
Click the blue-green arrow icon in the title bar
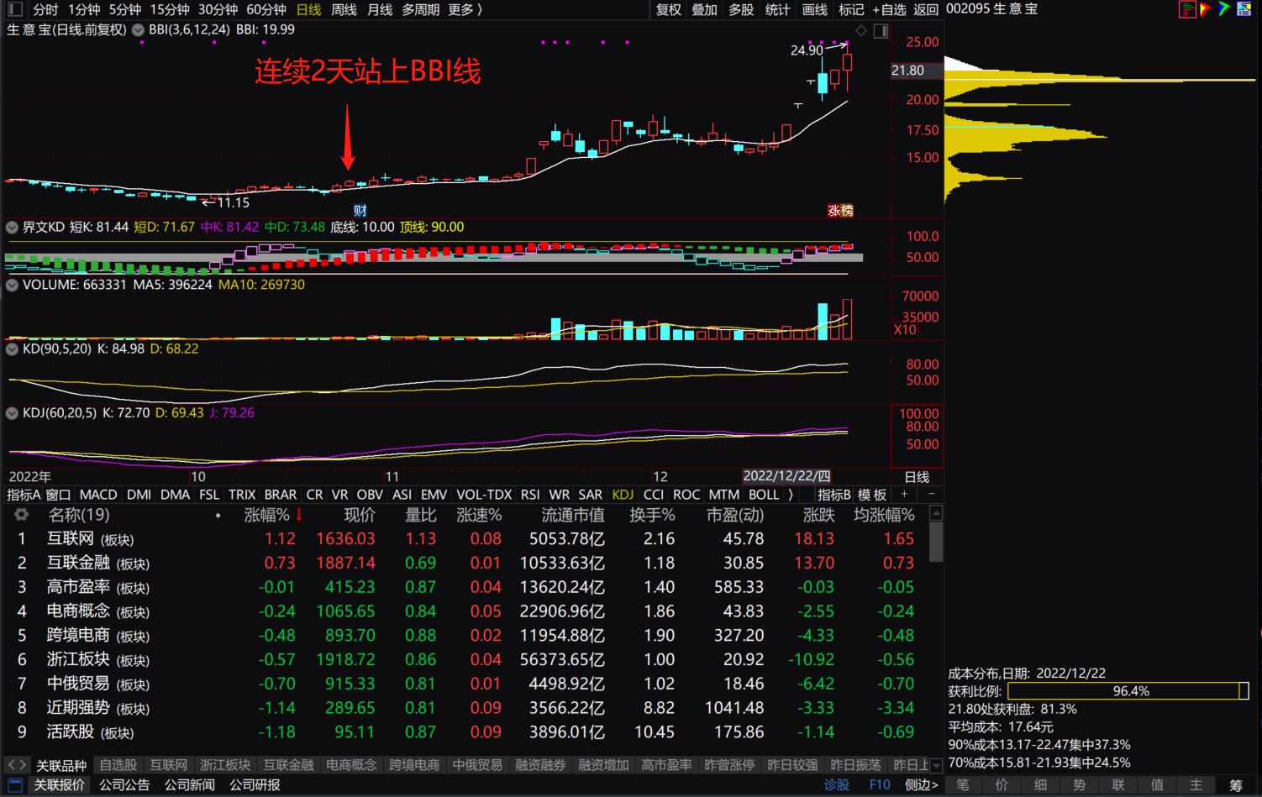click(1223, 9)
